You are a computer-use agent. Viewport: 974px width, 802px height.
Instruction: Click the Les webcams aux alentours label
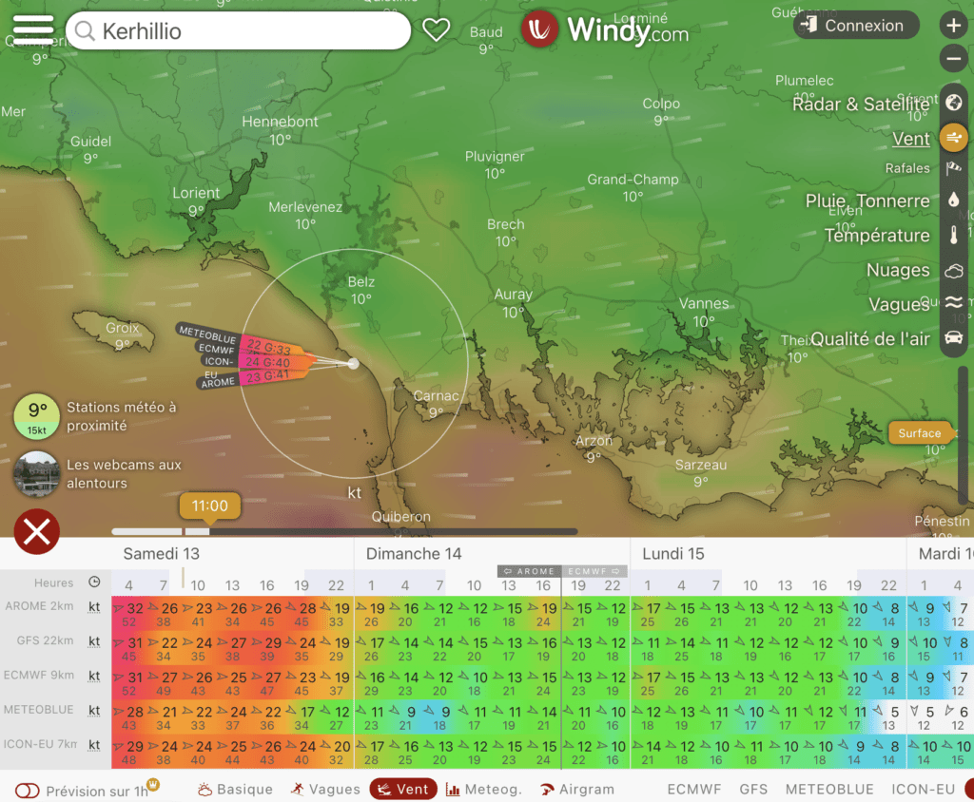[x=125, y=473]
